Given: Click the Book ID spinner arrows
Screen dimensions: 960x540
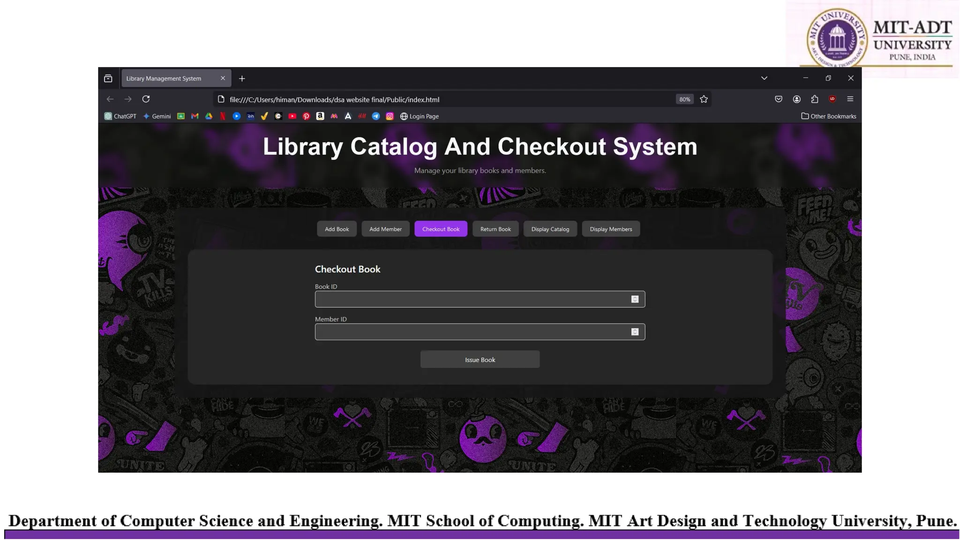Looking at the screenshot, I should (635, 299).
